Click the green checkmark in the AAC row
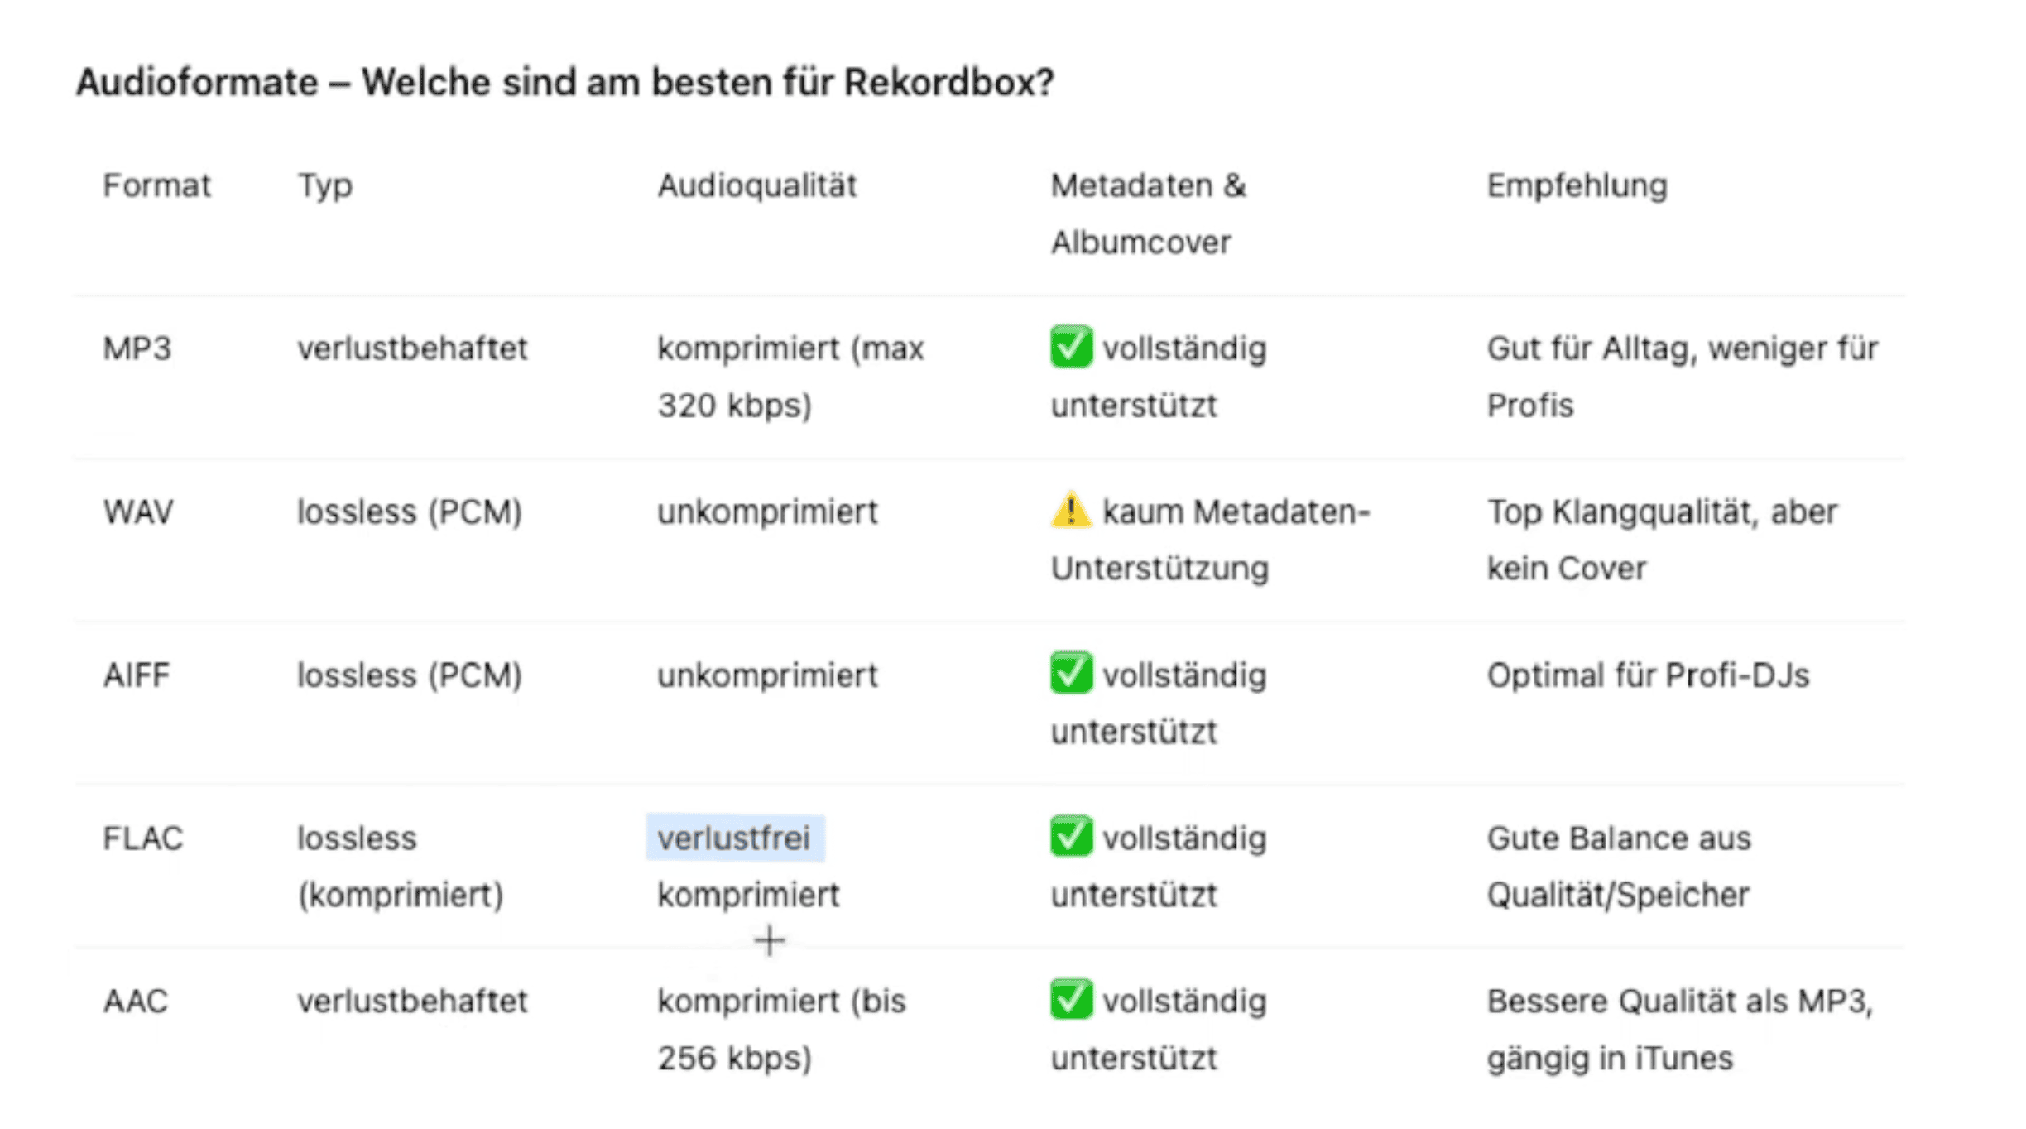This screenshot has height=1129, width=2026. 1070,999
